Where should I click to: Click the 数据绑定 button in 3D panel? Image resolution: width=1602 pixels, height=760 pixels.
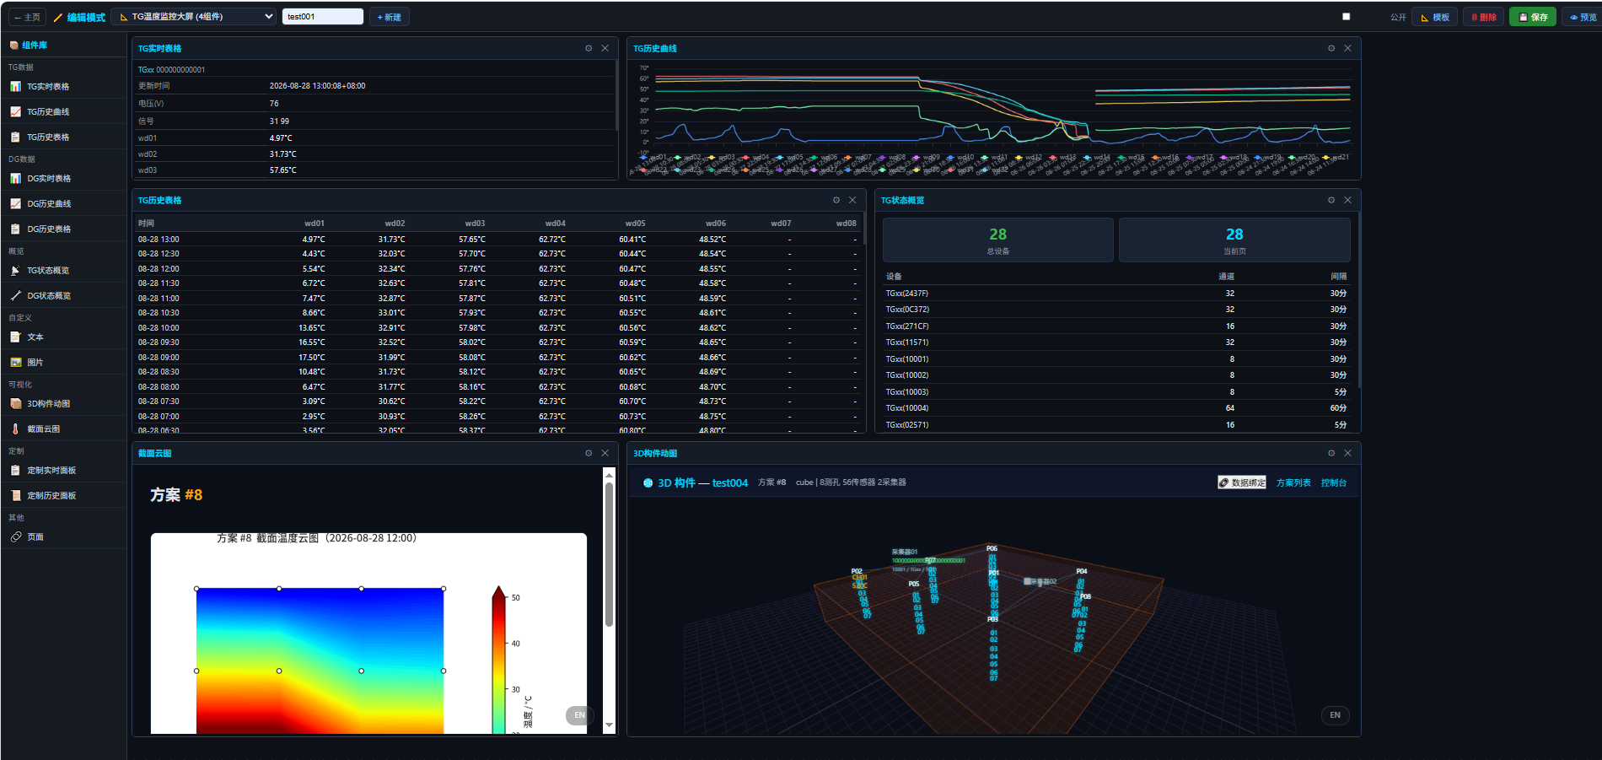[1242, 482]
